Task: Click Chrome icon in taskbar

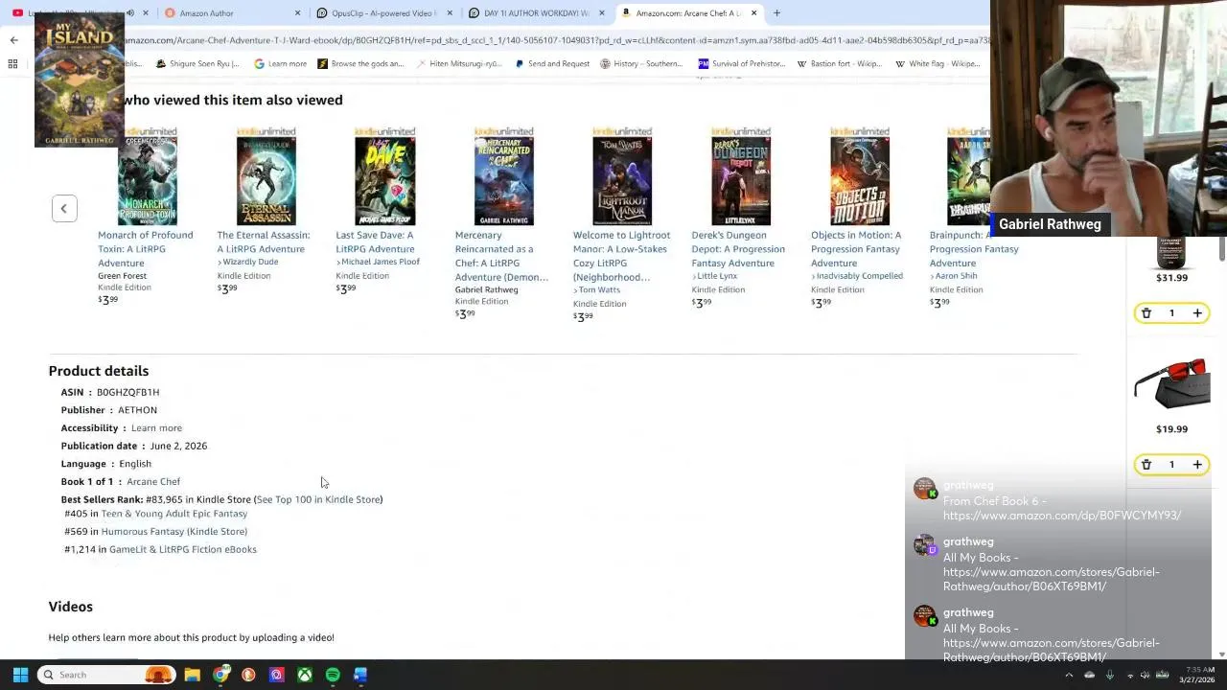Action: [220, 675]
